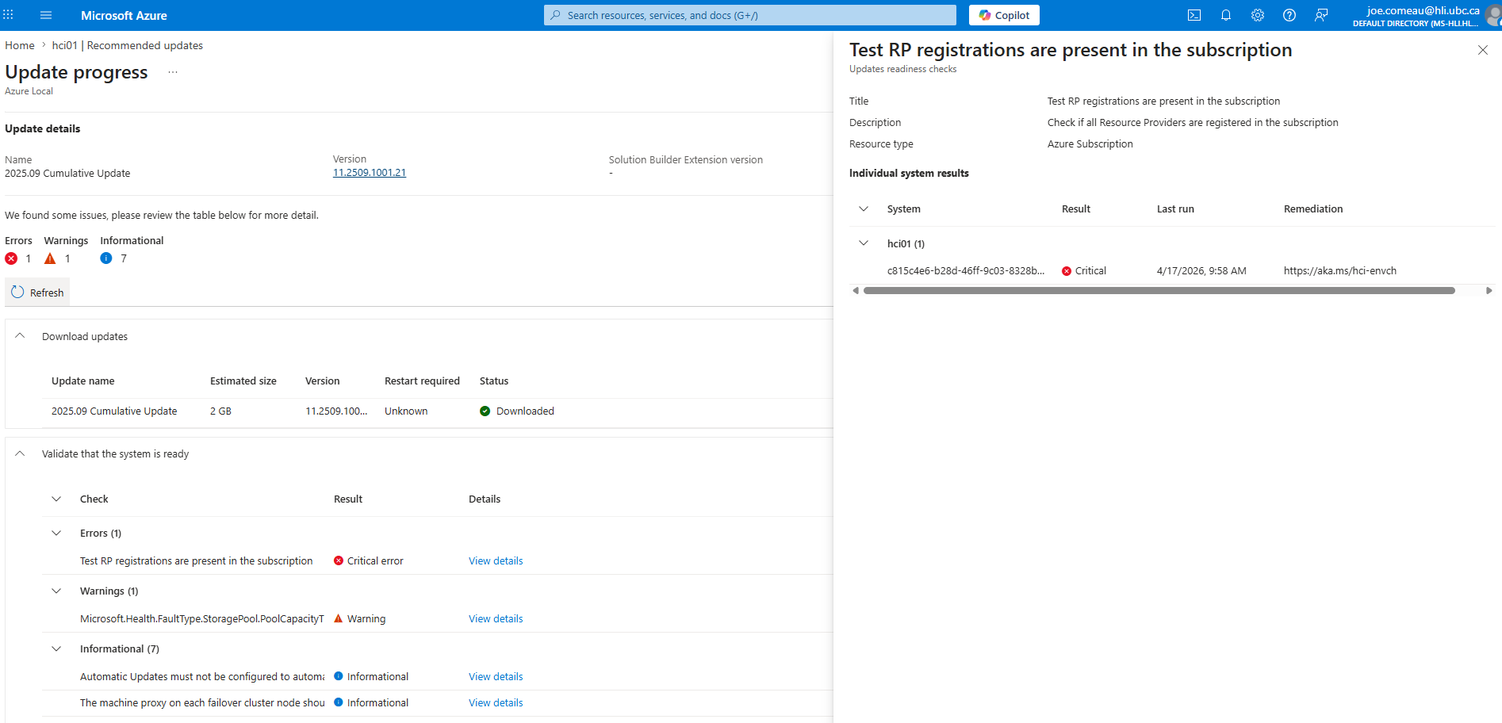Click the scroll right arrow in results panel
The width and height of the screenshot is (1502, 723).
[x=1489, y=291]
